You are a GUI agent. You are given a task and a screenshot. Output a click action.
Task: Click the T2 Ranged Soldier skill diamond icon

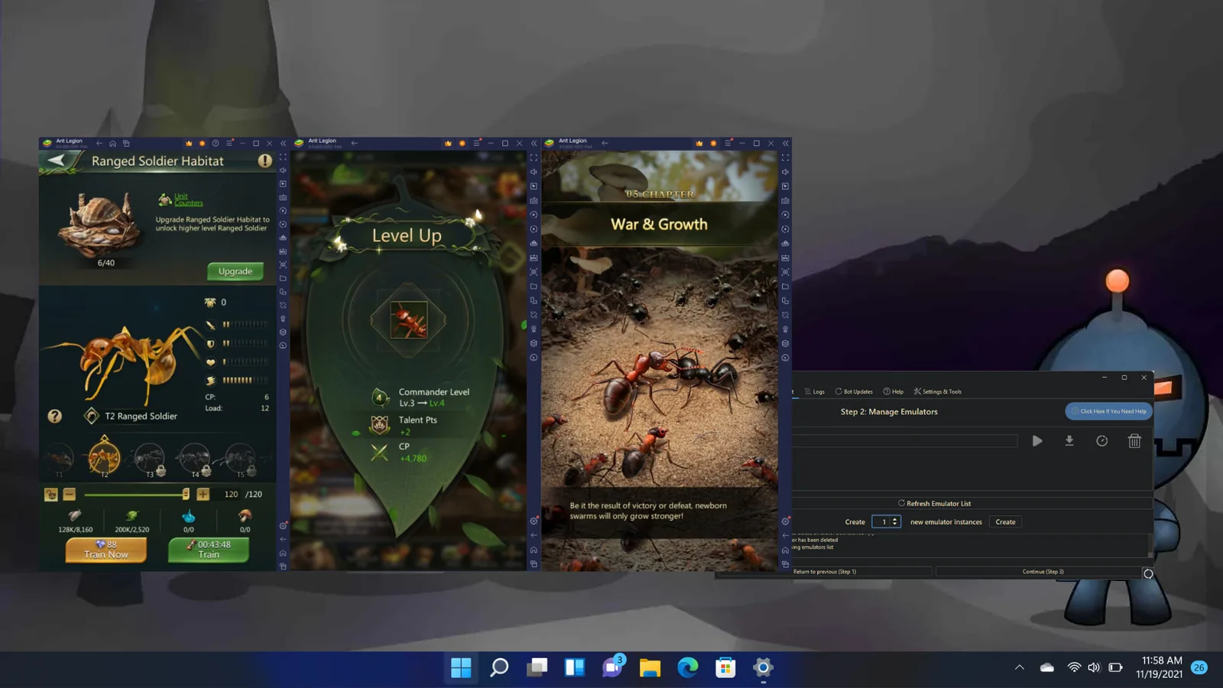91,416
